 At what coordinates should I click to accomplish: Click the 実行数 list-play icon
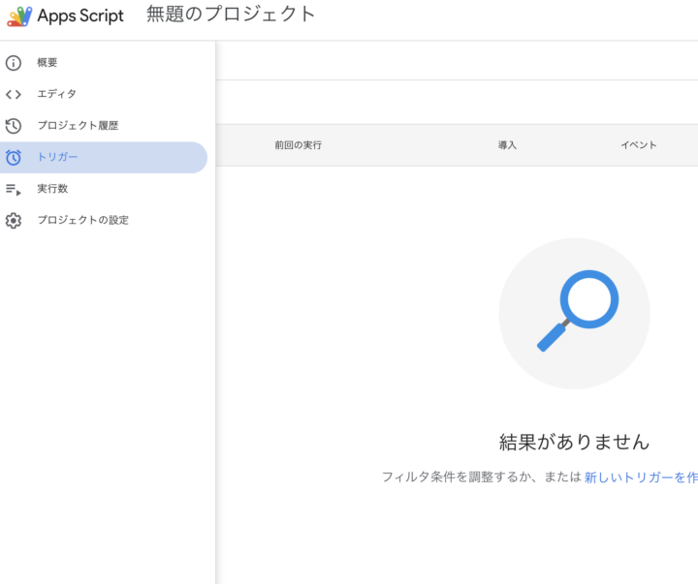[x=14, y=189]
